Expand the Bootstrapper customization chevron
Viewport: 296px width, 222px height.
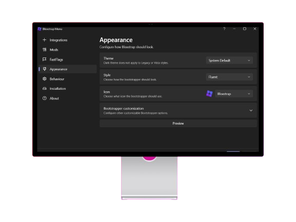(x=251, y=110)
